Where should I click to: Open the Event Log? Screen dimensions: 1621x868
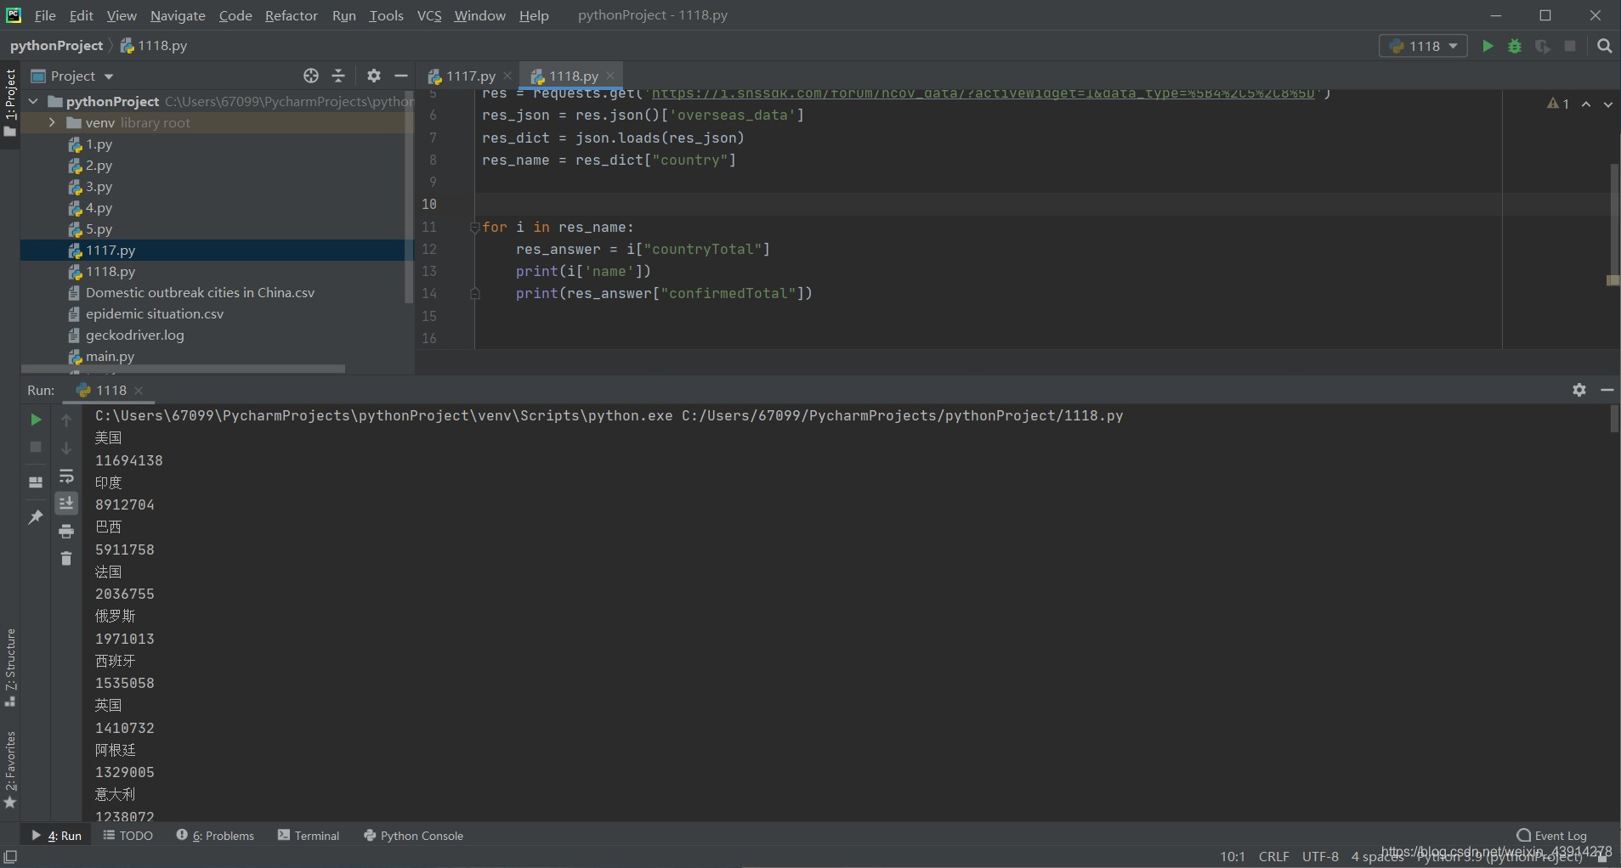1552,836
